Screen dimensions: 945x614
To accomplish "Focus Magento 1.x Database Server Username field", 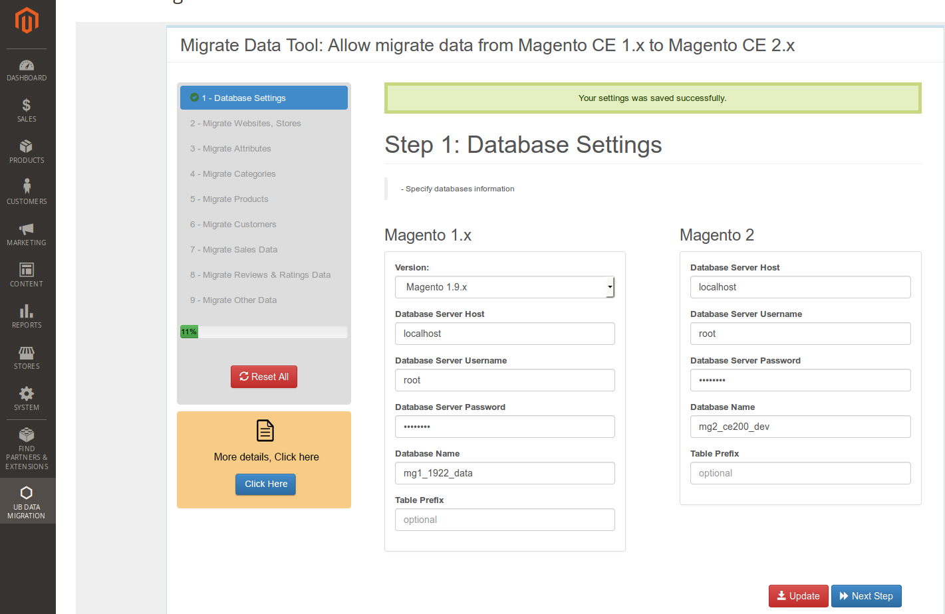I will click(505, 380).
